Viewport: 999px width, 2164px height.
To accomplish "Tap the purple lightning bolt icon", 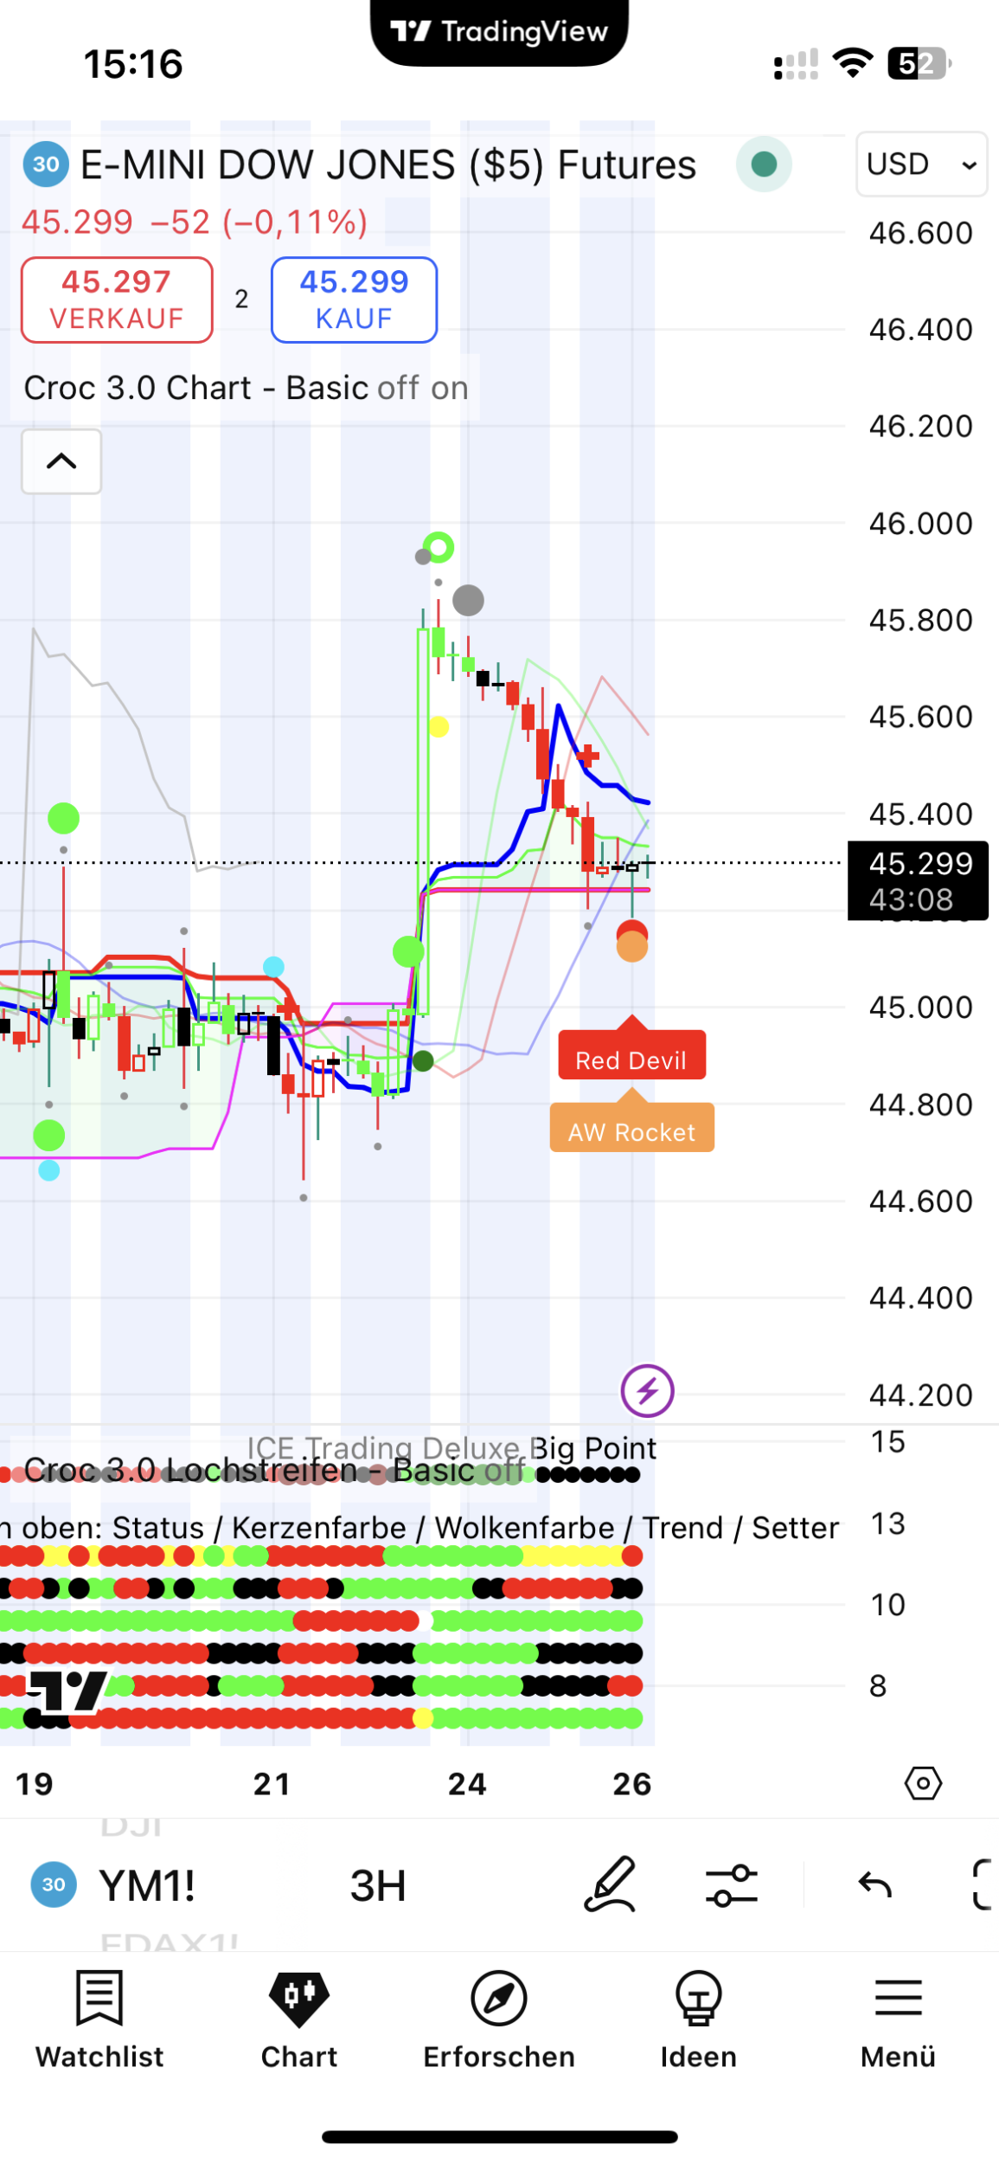I will pyautogui.click(x=647, y=1391).
